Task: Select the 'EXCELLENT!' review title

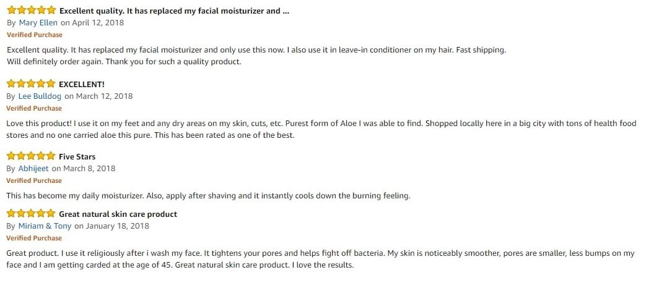Action: (x=81, y=84)
